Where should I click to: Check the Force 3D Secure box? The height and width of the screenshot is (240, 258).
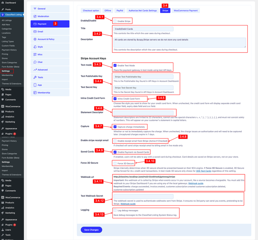tap(115, 163)
